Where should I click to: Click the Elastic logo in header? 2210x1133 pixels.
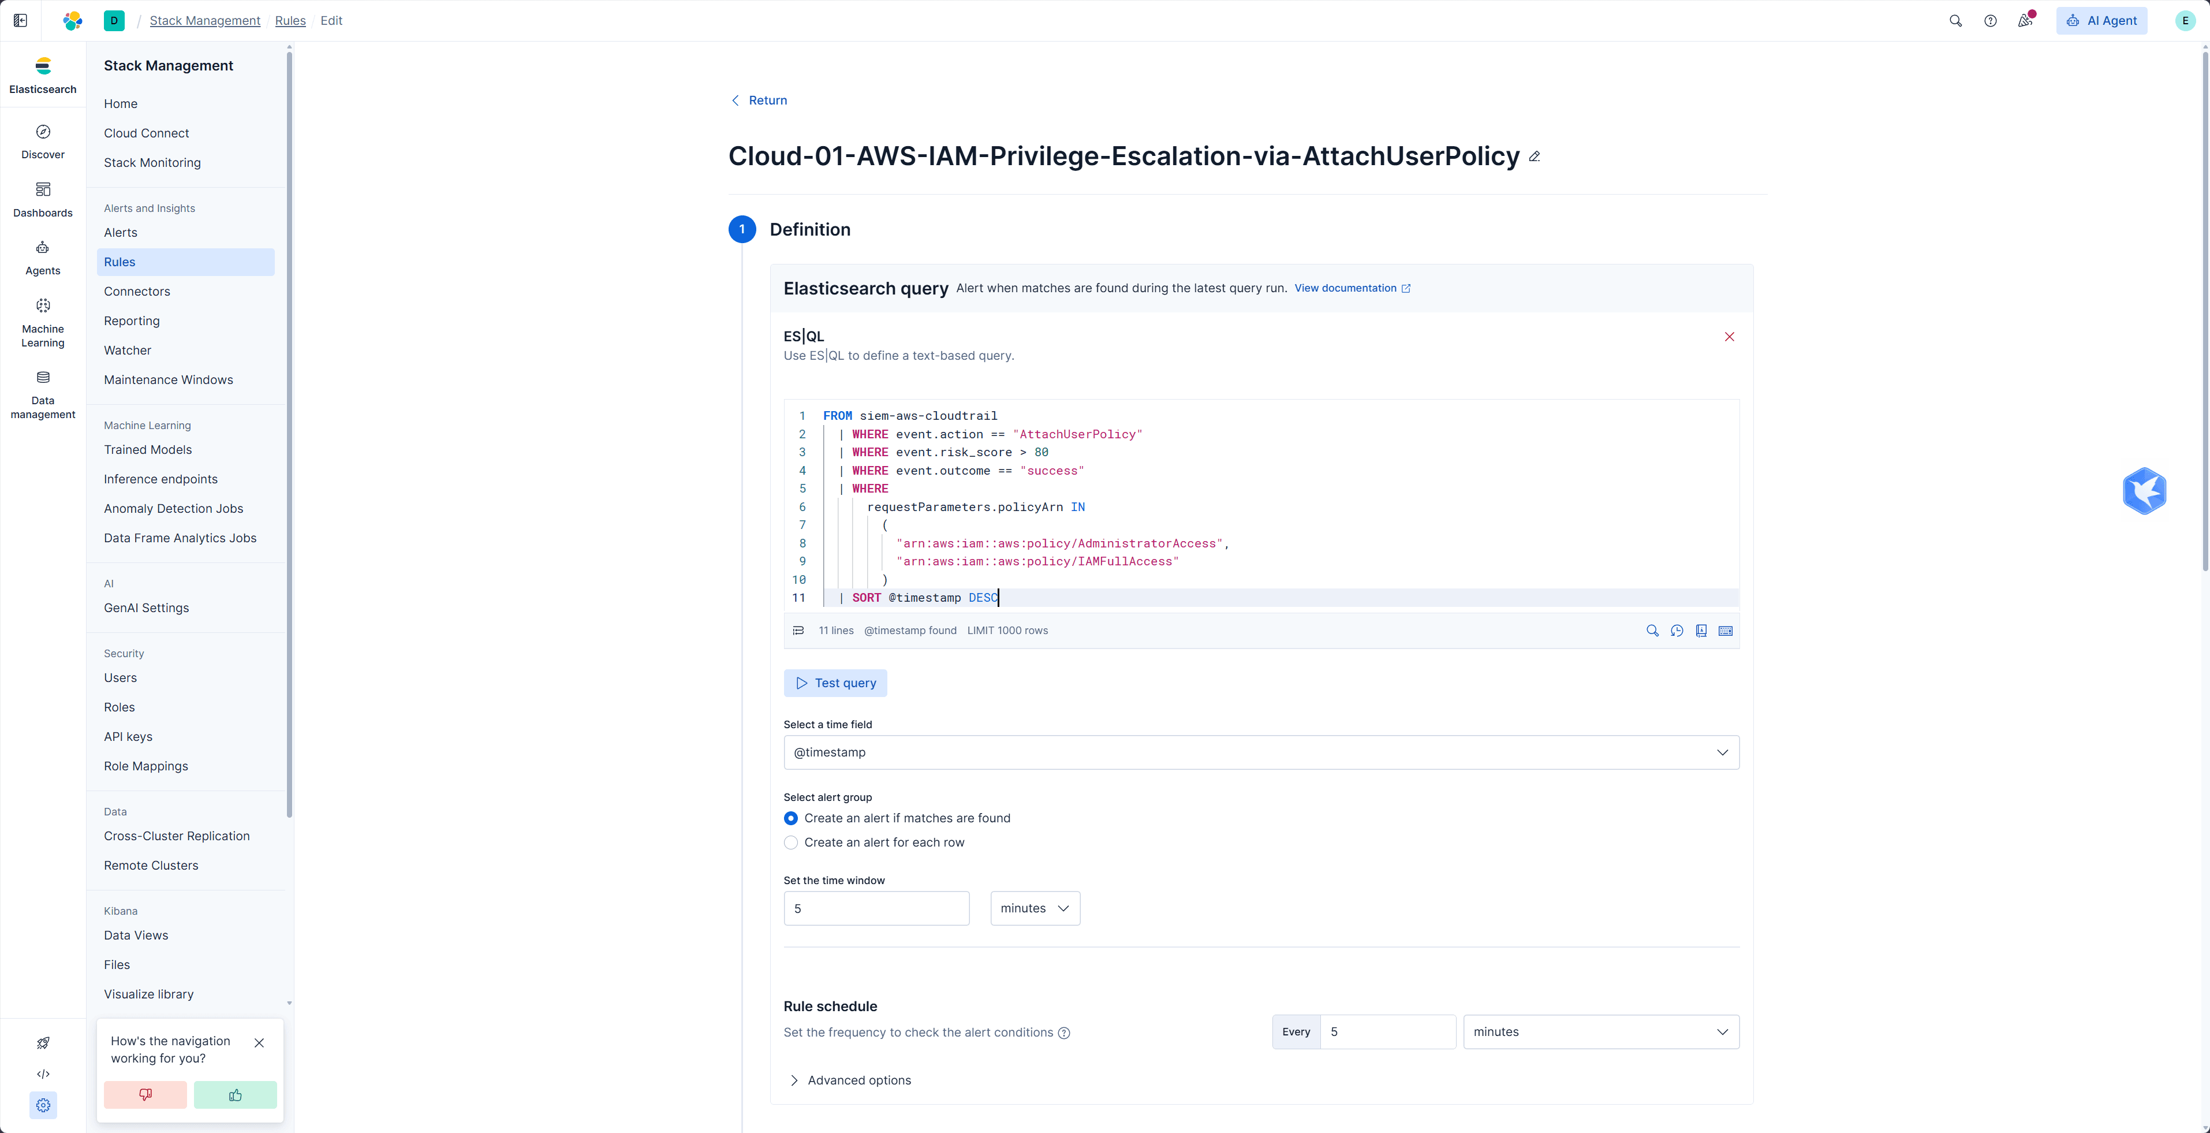pos(73,21)
